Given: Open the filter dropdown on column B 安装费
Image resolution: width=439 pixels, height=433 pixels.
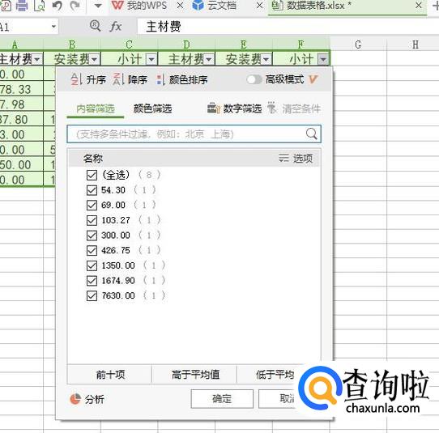Looking at the screenshot, I should (x=94, y=59).
